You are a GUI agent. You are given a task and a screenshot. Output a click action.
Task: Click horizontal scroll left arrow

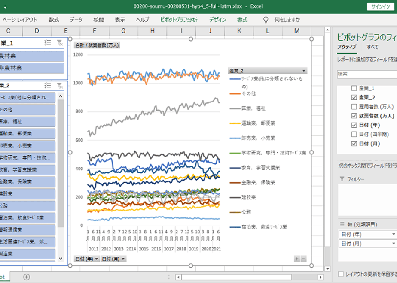[178, 277]
